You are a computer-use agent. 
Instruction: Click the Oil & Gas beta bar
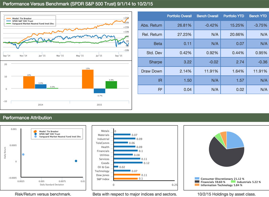[116, 166]
